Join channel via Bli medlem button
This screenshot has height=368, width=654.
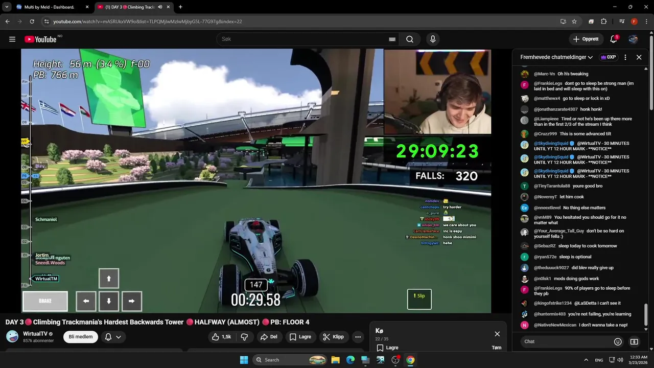tap(81, 337)
